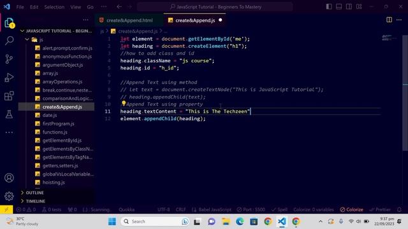408x229 pixels.
Task: Open Microsoft Edge from the taskbar
Action: click(x=240, y=221)
